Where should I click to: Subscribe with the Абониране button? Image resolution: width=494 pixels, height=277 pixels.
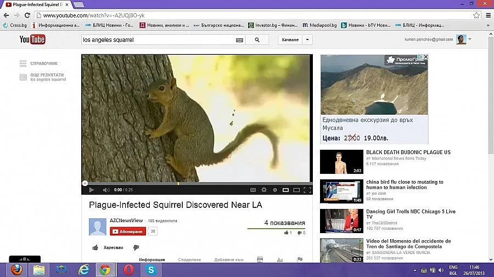point(128,231)
